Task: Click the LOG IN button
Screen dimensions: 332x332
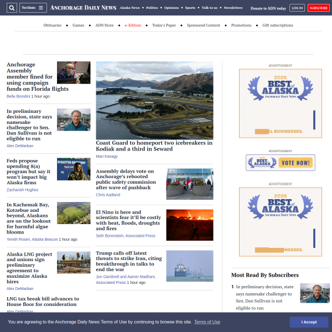Action: (297, 8)
